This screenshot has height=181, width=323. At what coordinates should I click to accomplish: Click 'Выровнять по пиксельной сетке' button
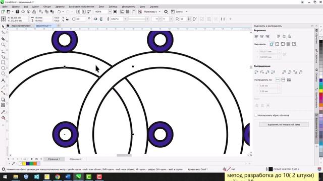coord(284,125)
